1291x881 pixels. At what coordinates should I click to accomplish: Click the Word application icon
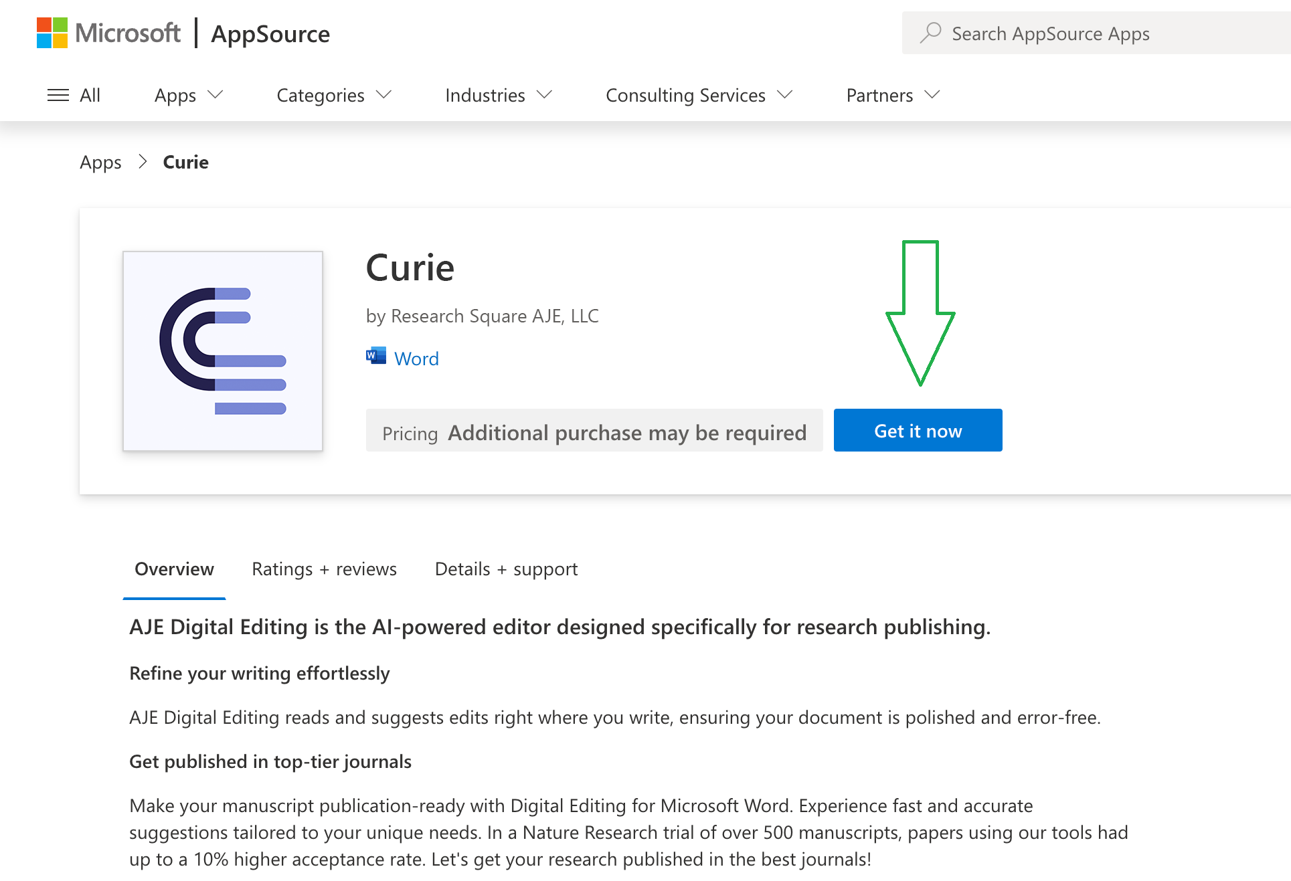[x=376, y=356]
